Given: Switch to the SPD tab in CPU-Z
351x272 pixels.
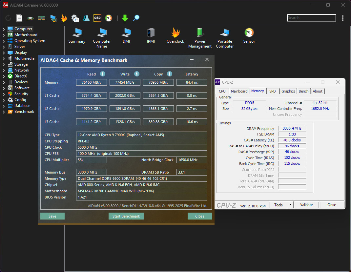Looking at the screenshot, I should coord(272,91).
